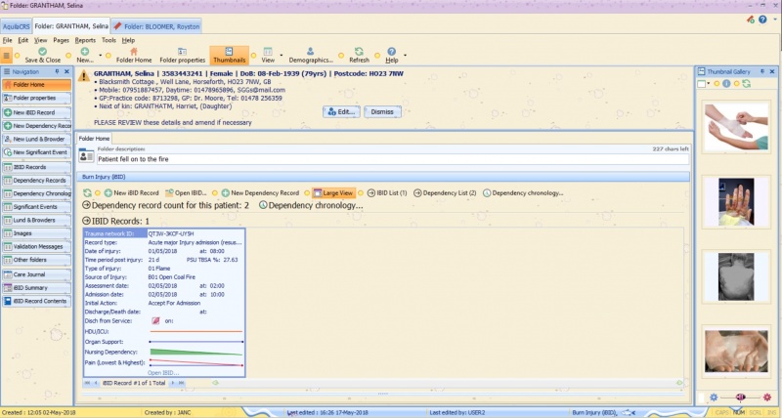Open the New... toolbar dropdown arrow
Screen dimensions: 782x418
click(x=101, y=56)
